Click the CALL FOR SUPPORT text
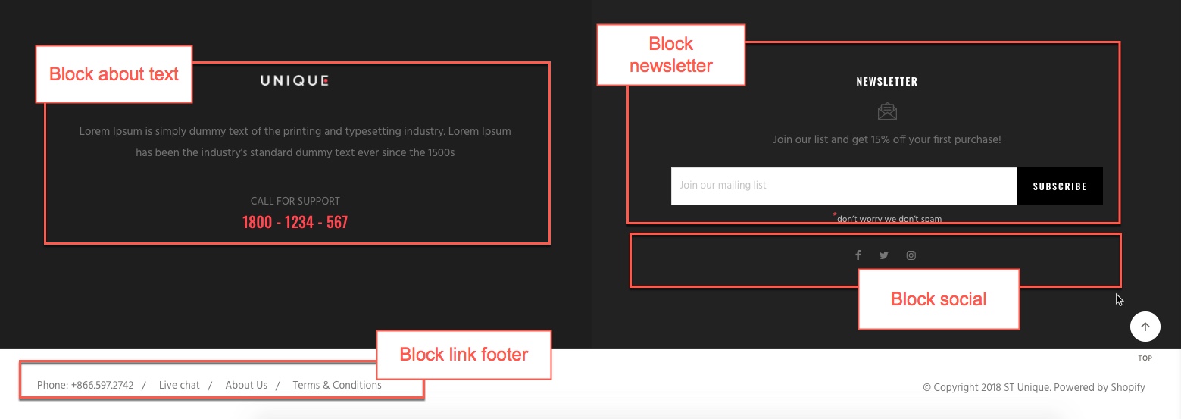The image size is (1181, 419). point(295,201)
